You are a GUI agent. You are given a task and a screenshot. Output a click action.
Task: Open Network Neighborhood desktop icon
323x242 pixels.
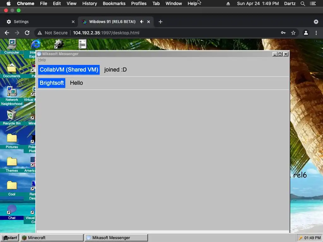pos(12,96)
